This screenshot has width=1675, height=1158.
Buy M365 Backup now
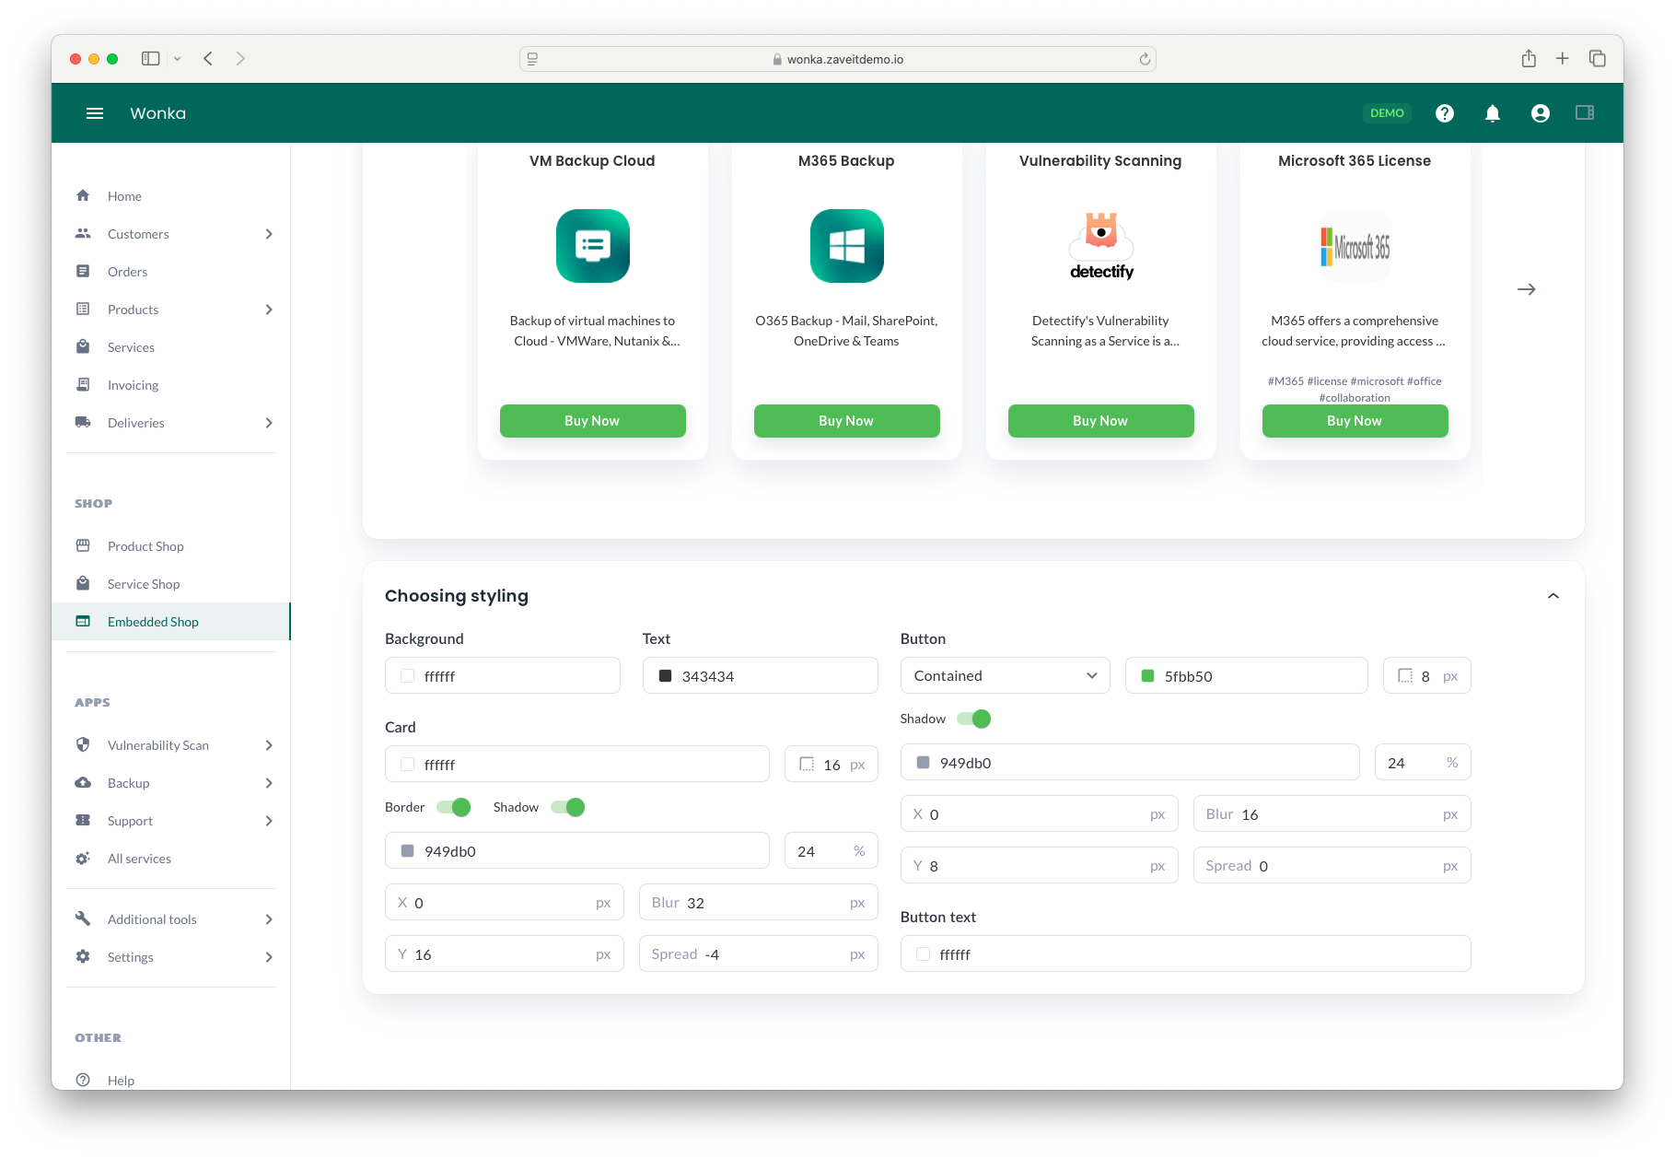coord(846,421)
